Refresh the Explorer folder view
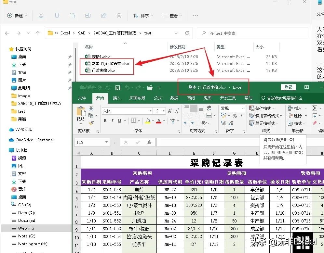The image size is (324, 253). tap(187, 33)
